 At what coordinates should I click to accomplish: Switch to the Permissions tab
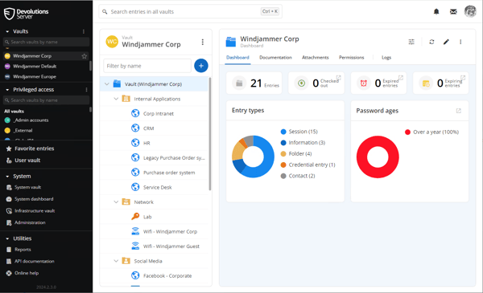[x=352, y=58]
